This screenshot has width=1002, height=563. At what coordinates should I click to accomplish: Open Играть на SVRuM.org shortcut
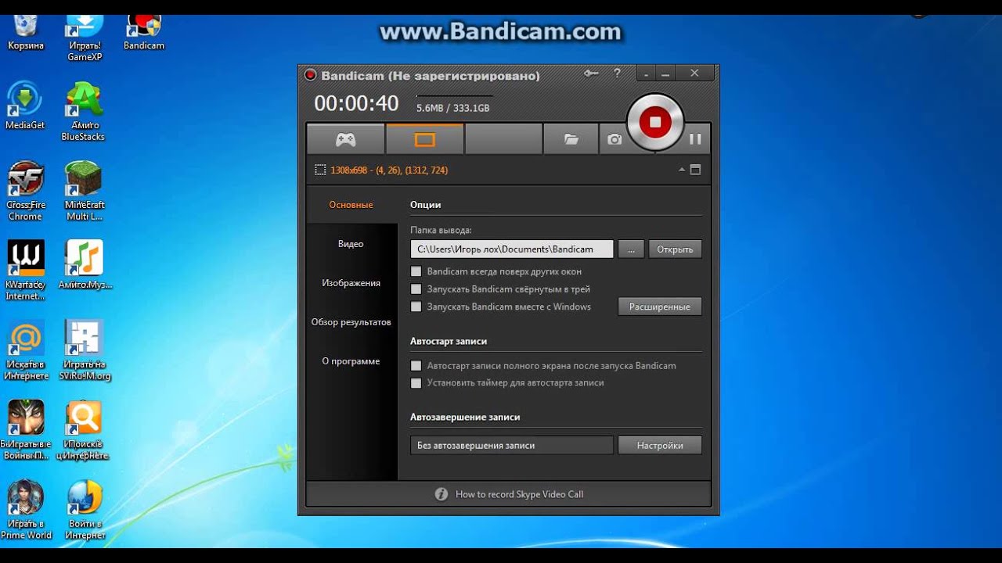tap(85, 350)
